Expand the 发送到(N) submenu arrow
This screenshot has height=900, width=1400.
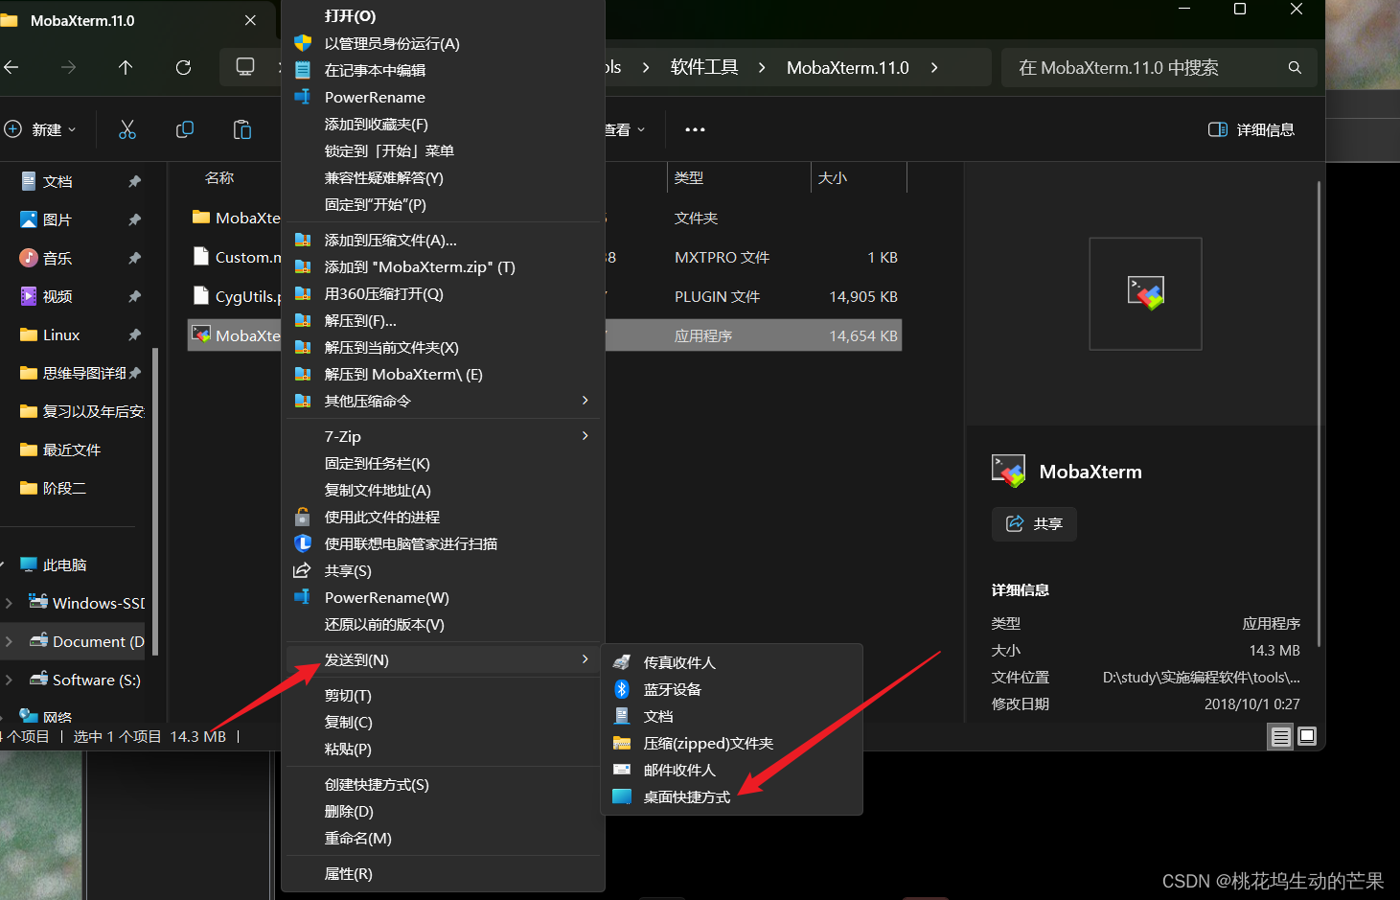(585, 659)
